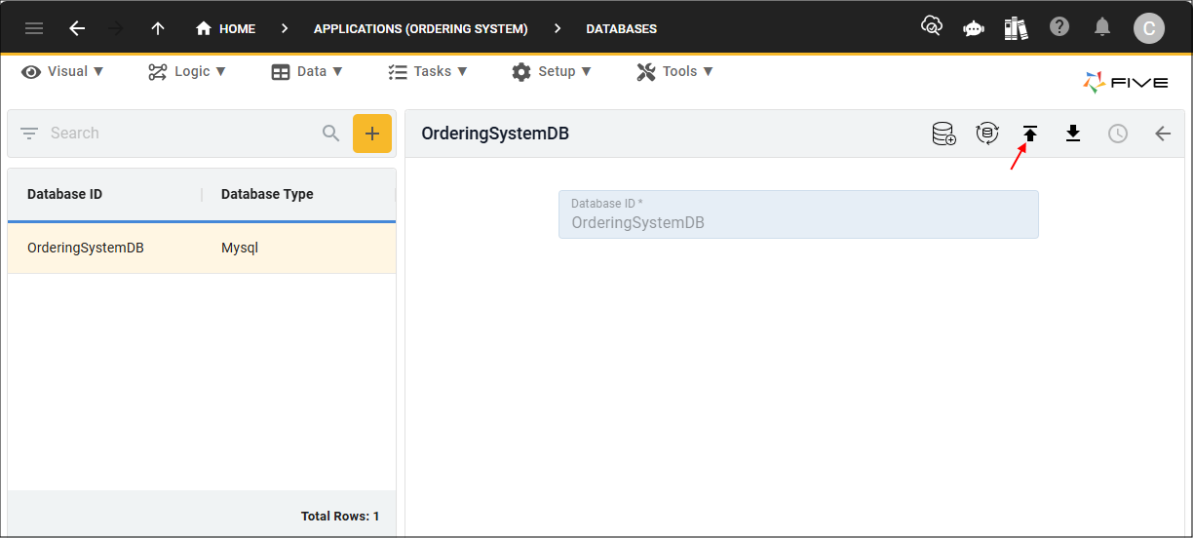The width and height of the screenshot is (1193, 538).
Task: Click the back arrow in OrderingSystemDB form
Action: click(1162, 134)
